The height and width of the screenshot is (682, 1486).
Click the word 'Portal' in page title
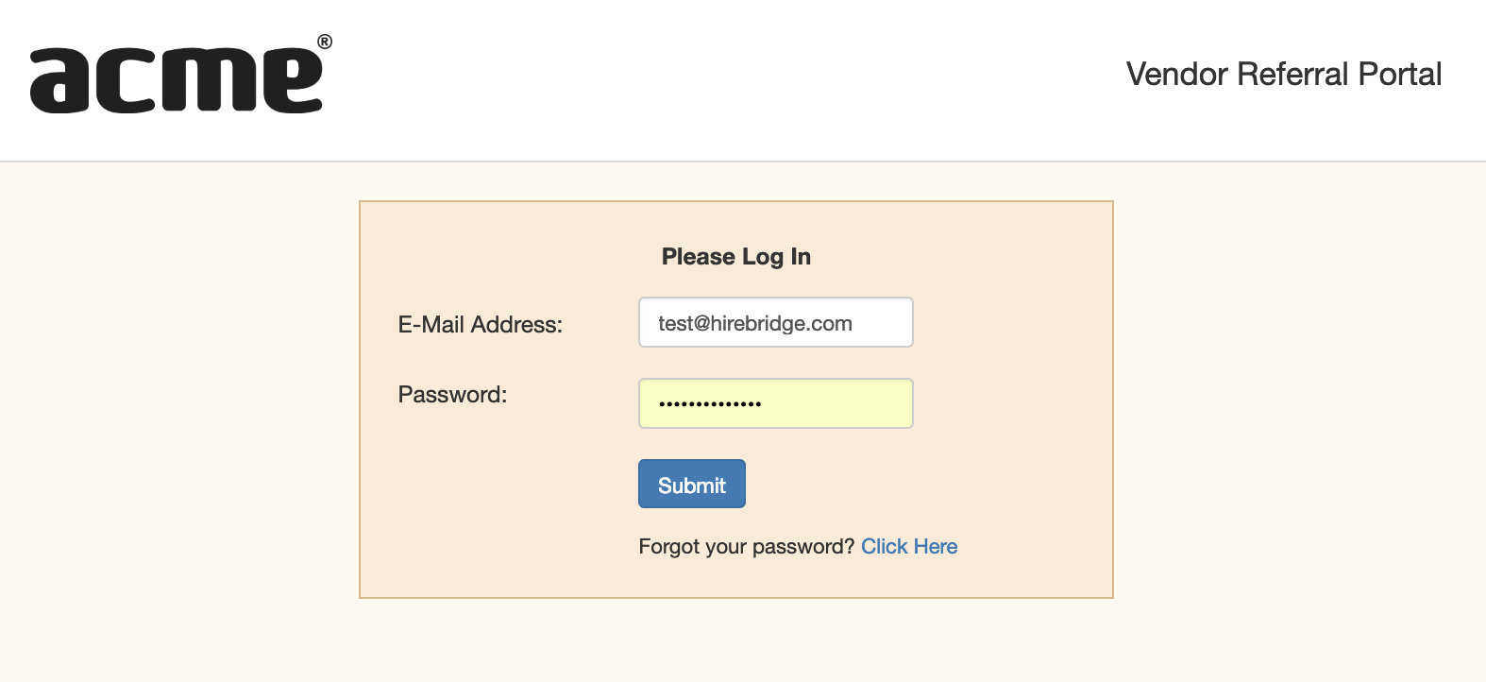tap(1399, 74)
